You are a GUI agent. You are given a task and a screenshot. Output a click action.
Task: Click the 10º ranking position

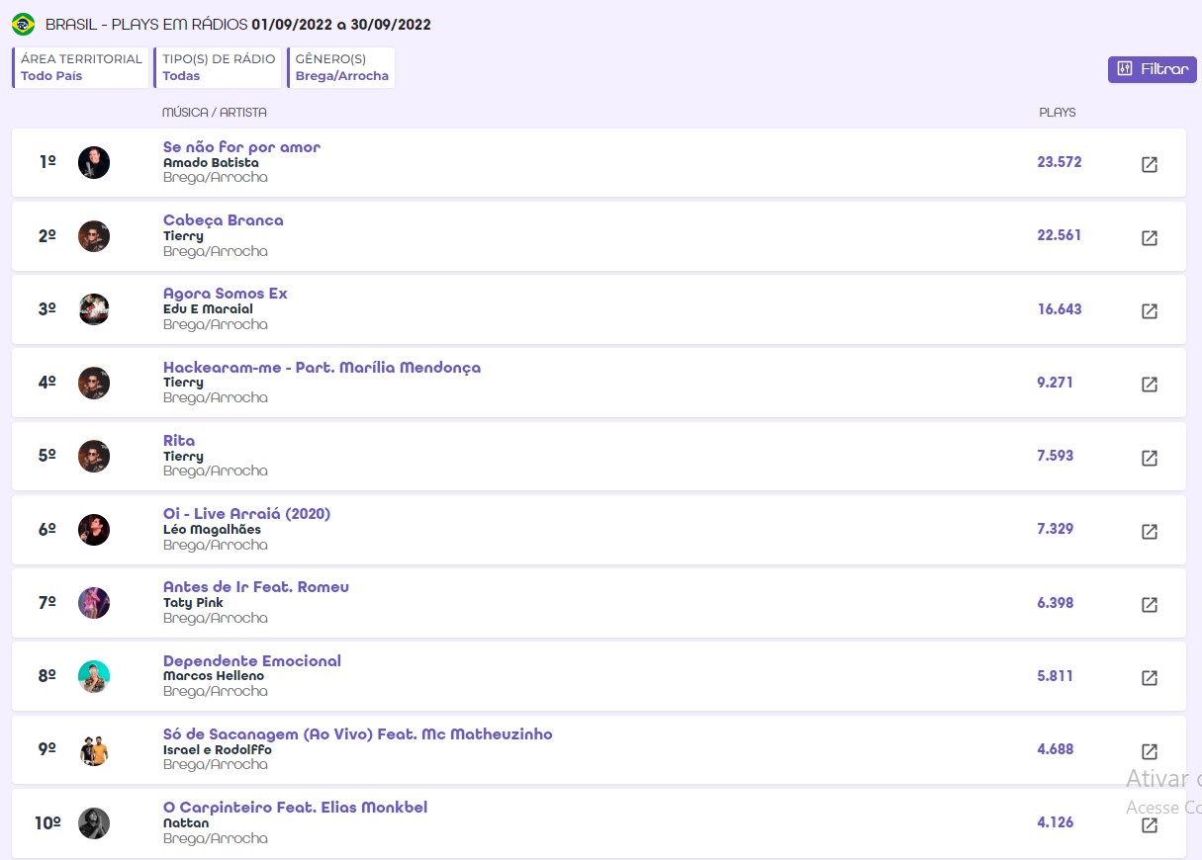(x=47, y=822)
